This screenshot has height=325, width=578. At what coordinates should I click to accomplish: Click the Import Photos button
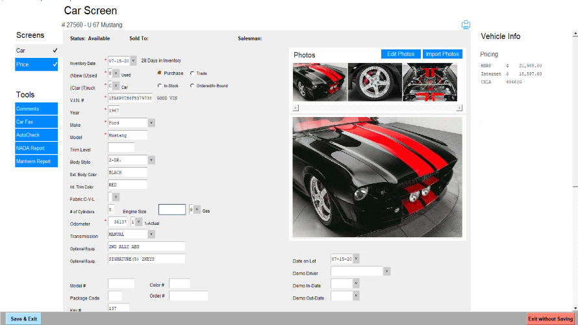tap(442, 54)
